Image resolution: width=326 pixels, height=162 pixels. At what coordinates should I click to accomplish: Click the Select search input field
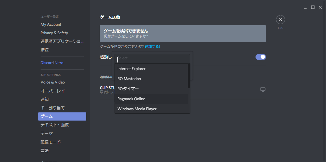coord(152,58)
